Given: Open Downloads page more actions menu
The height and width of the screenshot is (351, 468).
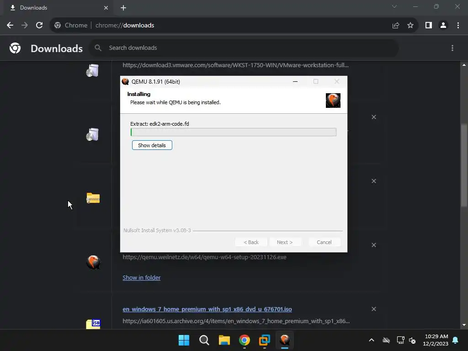Looking at the screenshot, I should (x=452, y=48).
